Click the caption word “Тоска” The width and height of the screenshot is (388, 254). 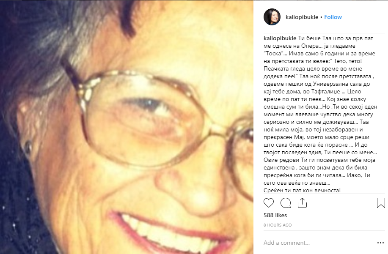(x=273, y=54)
